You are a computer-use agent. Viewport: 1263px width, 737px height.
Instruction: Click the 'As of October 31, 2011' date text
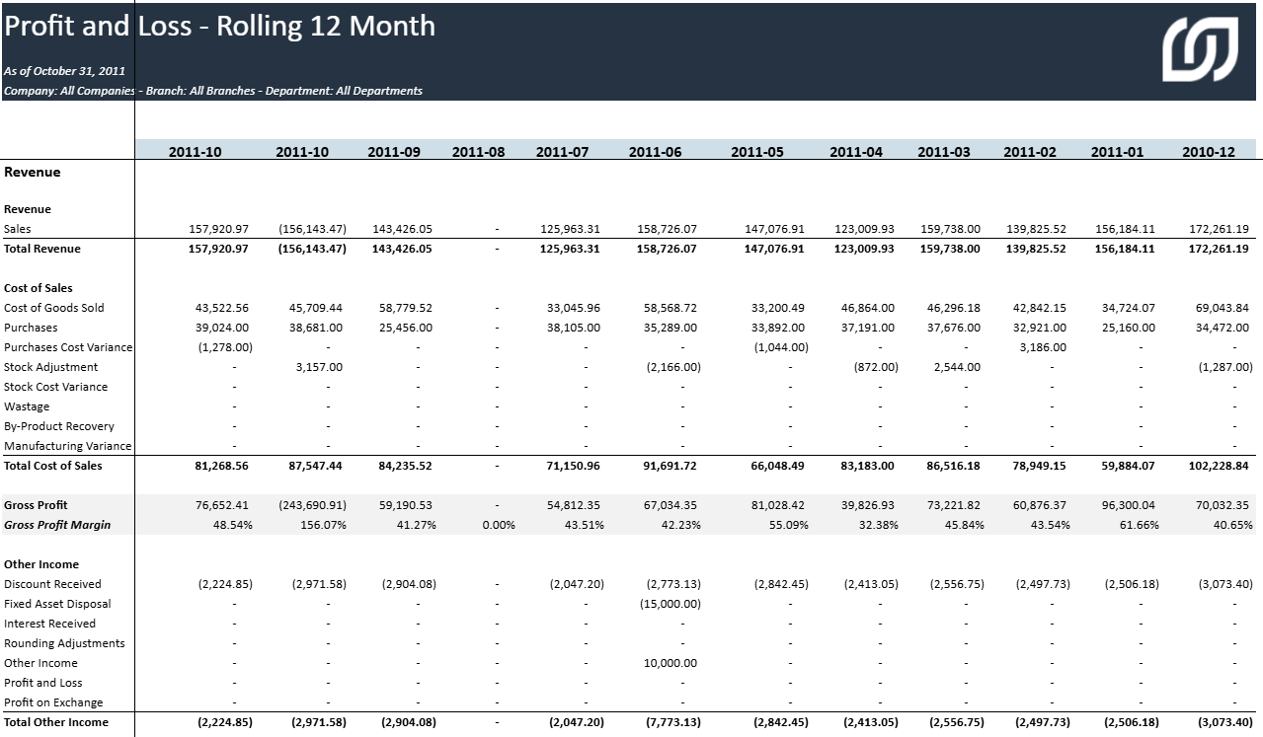(64, 71)
